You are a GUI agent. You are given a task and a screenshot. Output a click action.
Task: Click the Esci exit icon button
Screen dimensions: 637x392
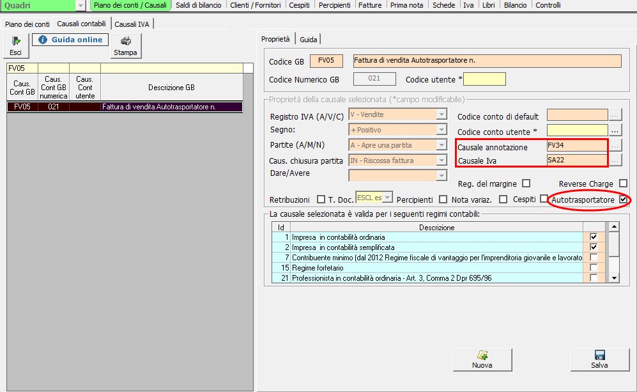[x=15, y=45]
